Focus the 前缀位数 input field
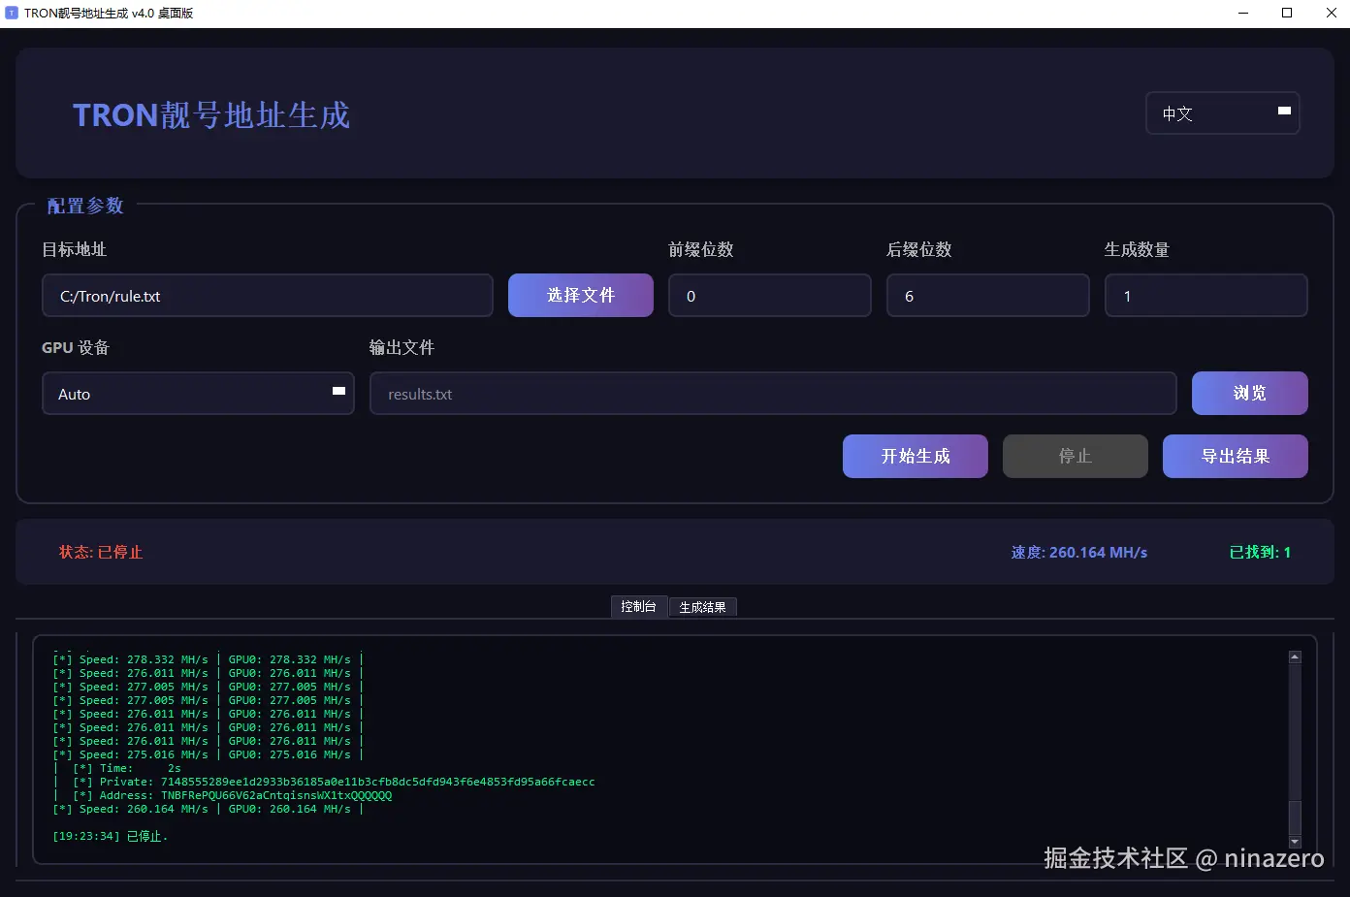The height and width of the screenshot is (897, 1350). (770, 296)
